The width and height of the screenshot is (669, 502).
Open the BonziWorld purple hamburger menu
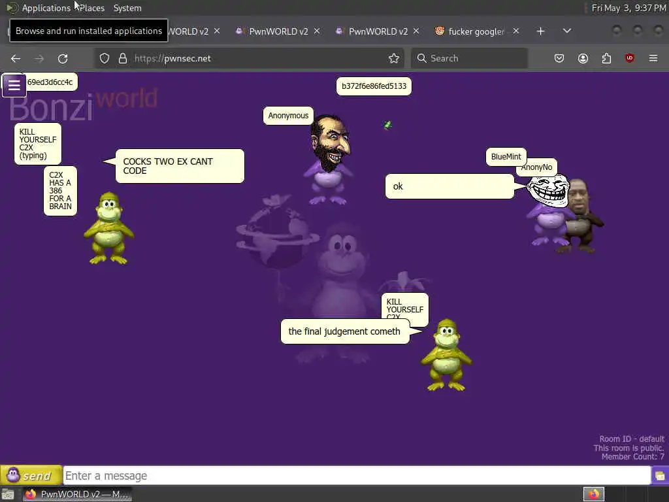(x=14, y=85)
